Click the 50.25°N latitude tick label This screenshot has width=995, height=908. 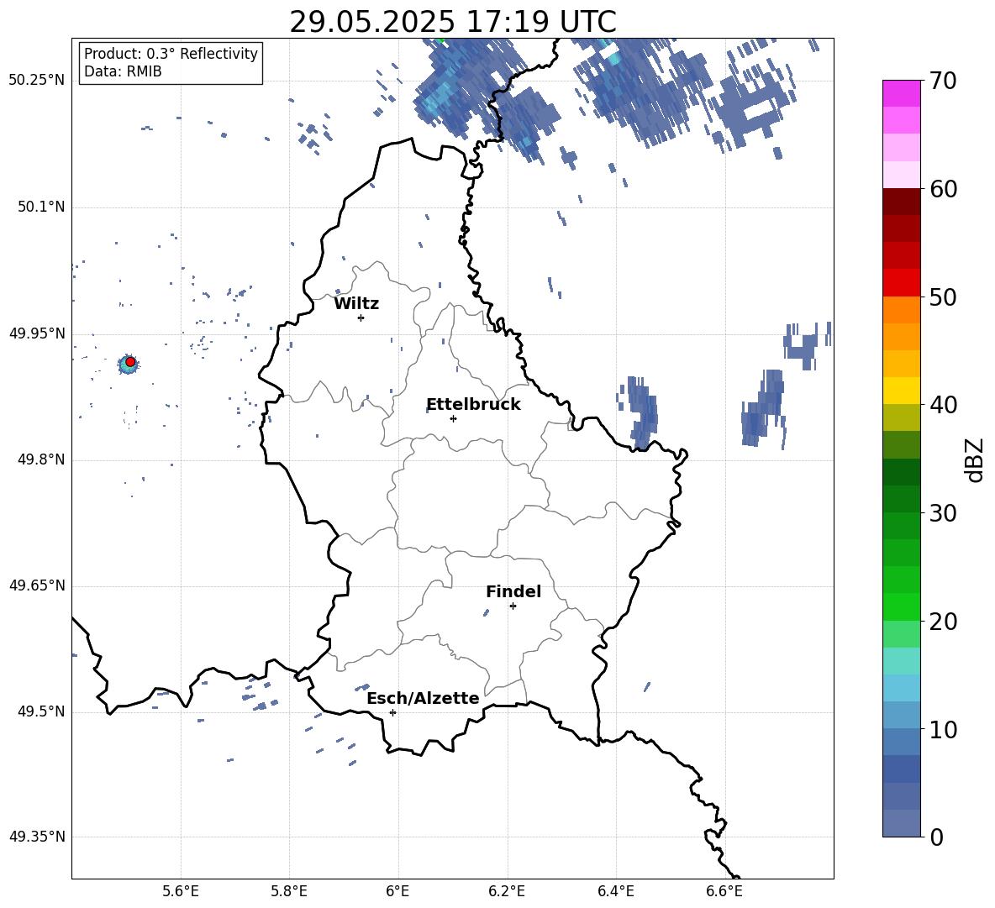pyautogui.click(x=37, y=81)
